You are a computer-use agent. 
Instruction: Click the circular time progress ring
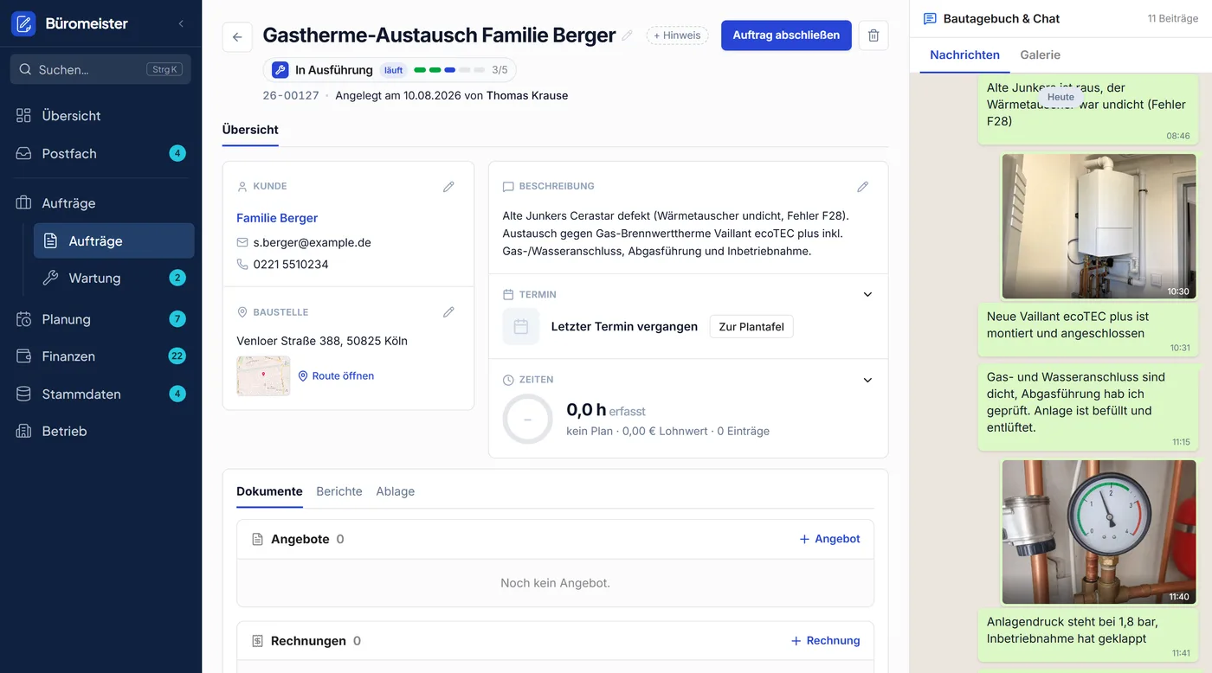(x=527, y=419)
